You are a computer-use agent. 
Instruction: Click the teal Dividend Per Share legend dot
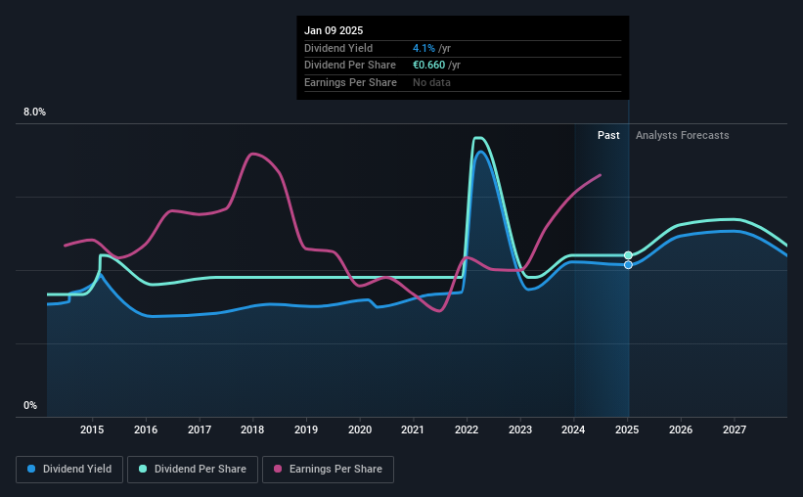pyautogui.click(x=143, y=469)
